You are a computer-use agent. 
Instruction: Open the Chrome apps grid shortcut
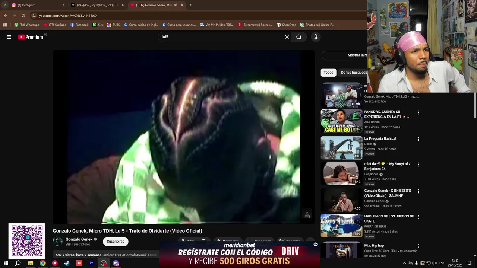(x=5, y=25)
